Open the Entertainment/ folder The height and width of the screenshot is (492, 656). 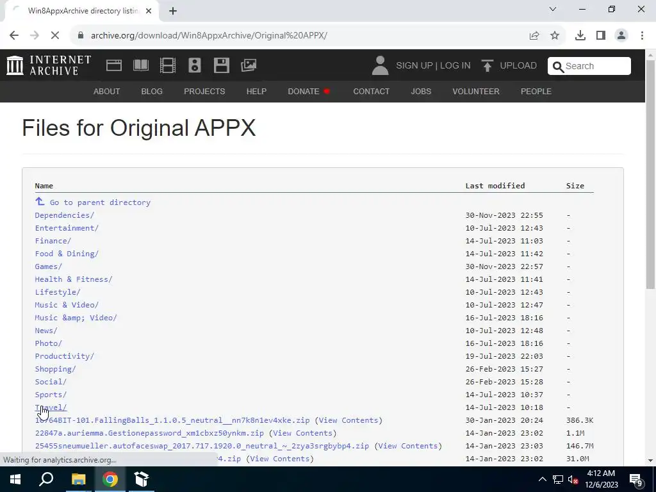(x=67, y=228)
